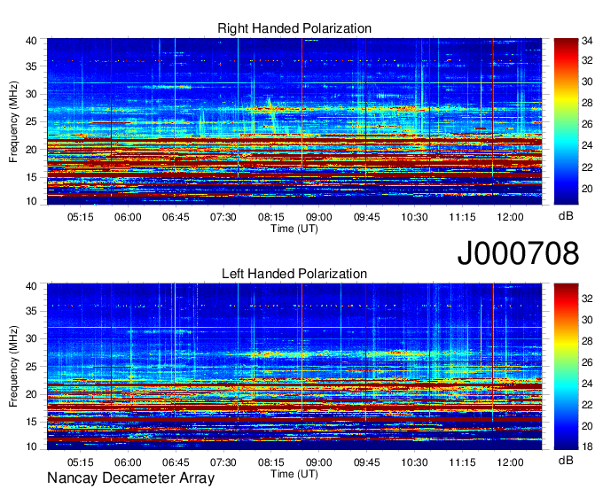Click the 24 value on the upper color bar scale
This screenshot has width=603, height=489.
pos(587,145)
